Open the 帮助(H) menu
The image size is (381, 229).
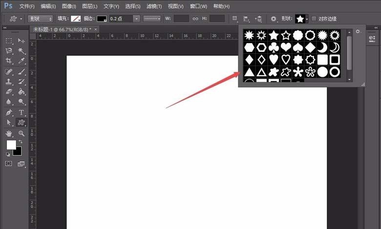tap(221, 6)
